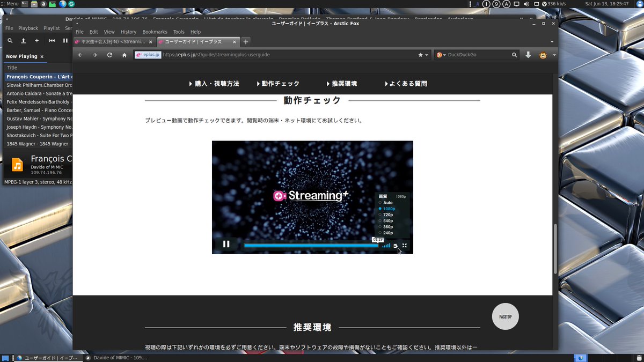Open the system Menu launcher

pos(10,4)
